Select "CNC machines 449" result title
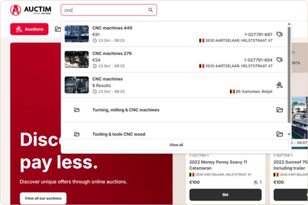Viewport: 308px width, 205px height. coord(112,28)
